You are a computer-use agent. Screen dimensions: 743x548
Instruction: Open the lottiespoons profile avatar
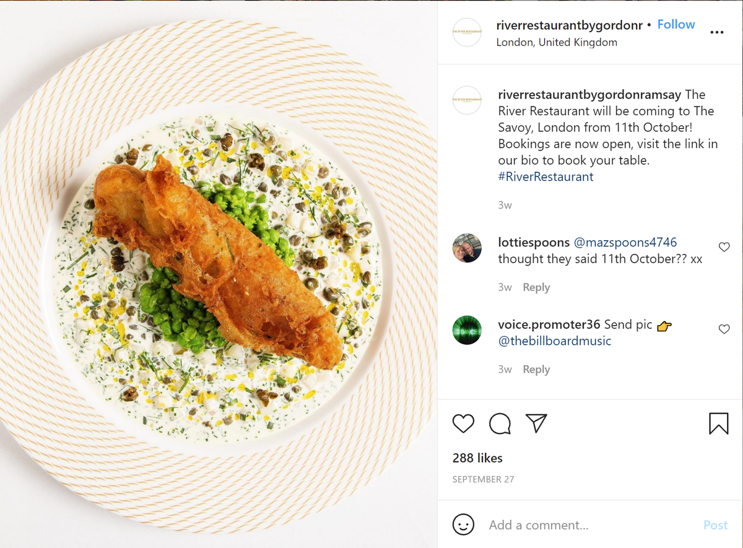467,248
